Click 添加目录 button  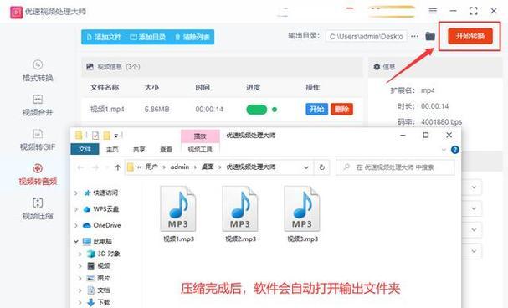click(148, 38)
